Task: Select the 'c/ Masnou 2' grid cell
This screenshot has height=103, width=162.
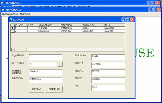Action: 71,28
